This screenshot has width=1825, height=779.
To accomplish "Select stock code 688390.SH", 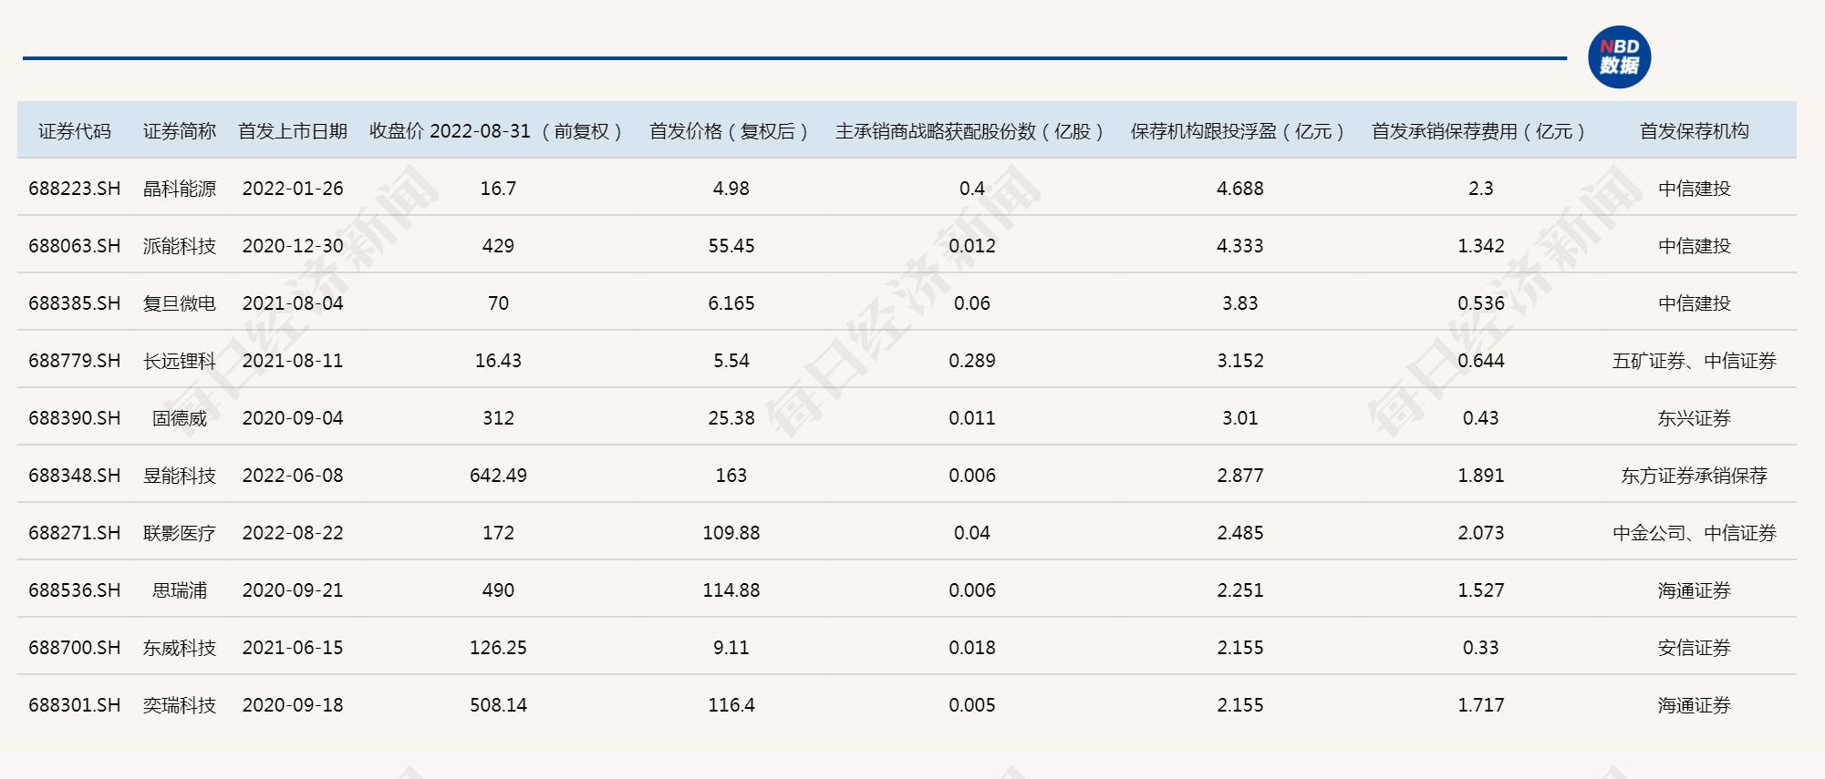I will (75, 418).
